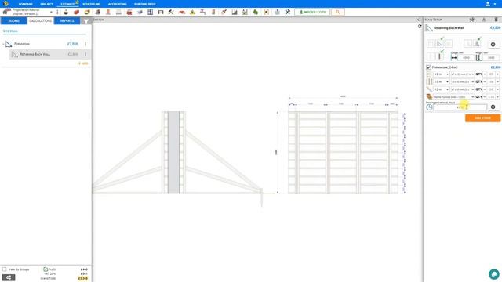Viewport: 502px width, 282px height.
Task: Open the first row timber length dropdown
Action: 442,74
